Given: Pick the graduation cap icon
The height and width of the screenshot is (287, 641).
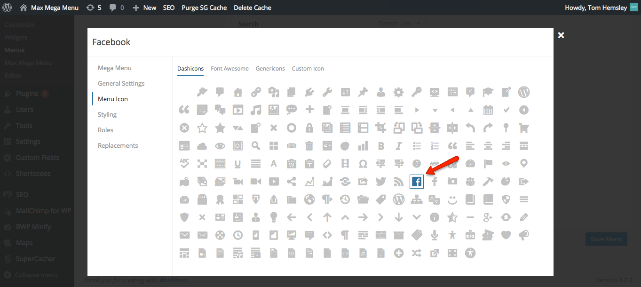Looking at the screenshot, I should click(x=488, y=92).
